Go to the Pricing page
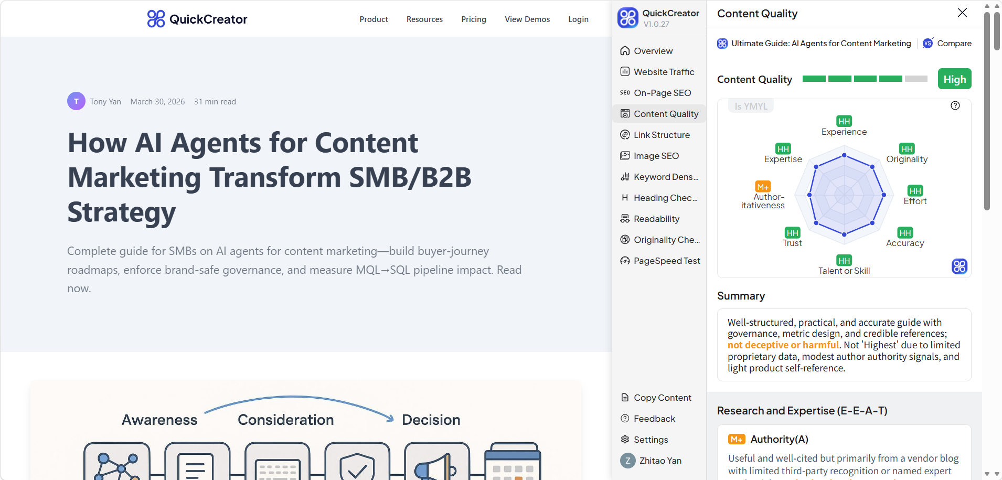The image size is (1002, 480). 473,19
